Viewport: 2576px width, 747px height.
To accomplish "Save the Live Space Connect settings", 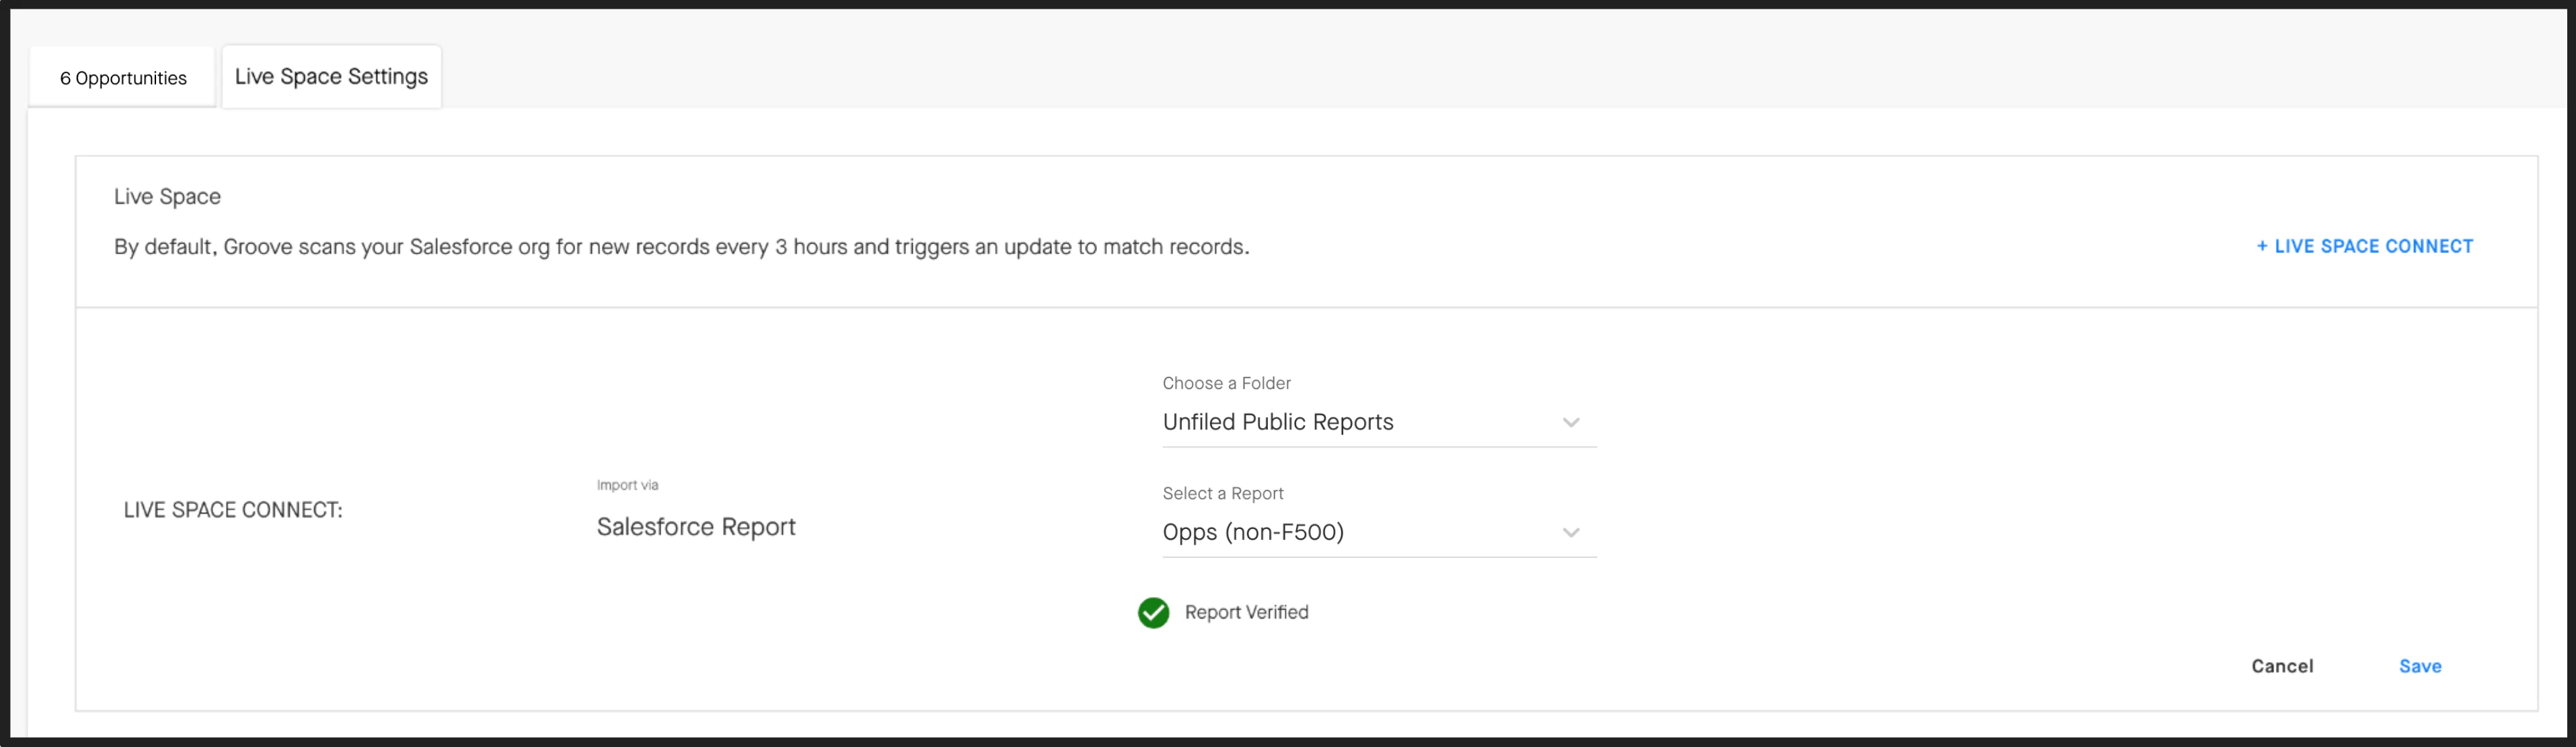I will [2419, 666].
